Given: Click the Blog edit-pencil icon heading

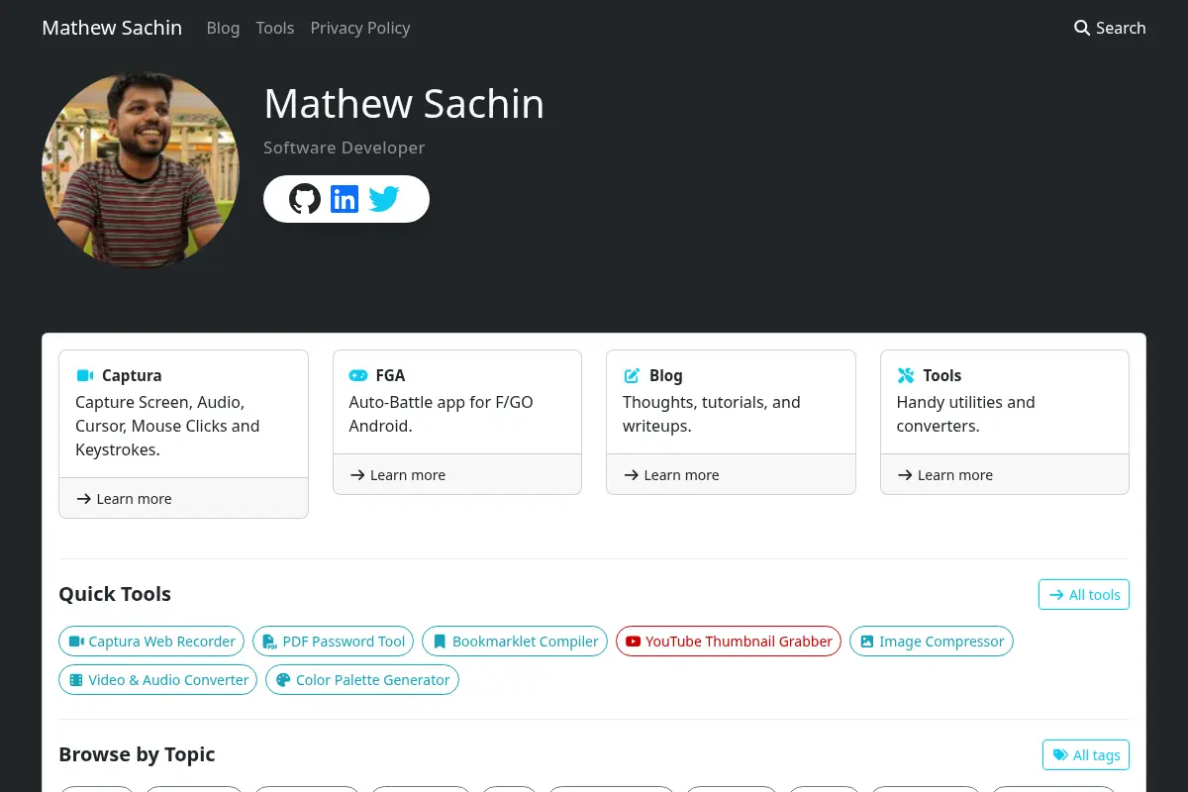Looking at the screenshot, I should pyautogui.click(x=632, y=375).
